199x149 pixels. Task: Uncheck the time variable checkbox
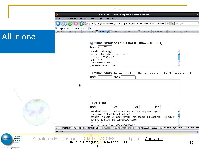(91, 43)
